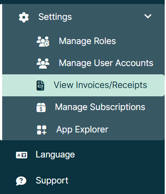Select View Invoices/Receipts entry

click(x=100, y=85)
